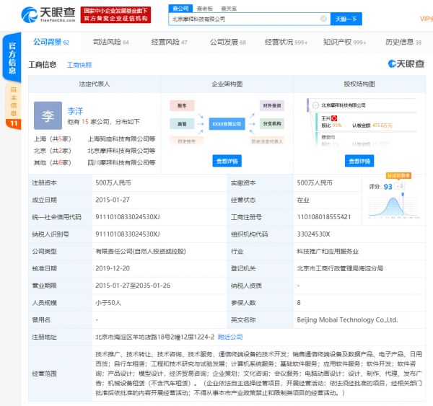Click 查看详情 under the equity structure diagram
This screenshot has height=406, width=433.
pos(360,161)
